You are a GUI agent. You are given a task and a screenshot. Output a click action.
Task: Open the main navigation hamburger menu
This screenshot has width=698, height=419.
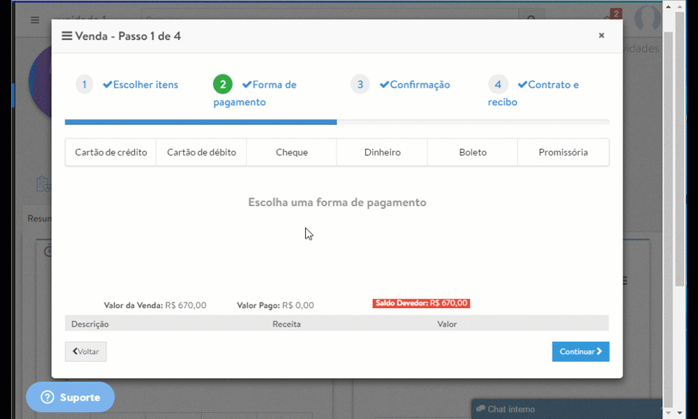point(34,20)
